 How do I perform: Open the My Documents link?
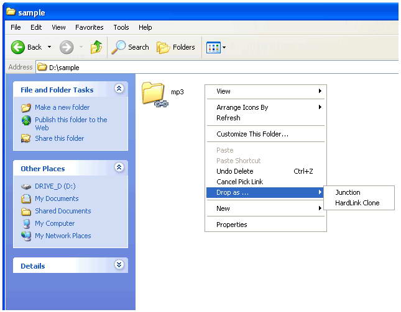pyautogui.click(x=57, y=198)
